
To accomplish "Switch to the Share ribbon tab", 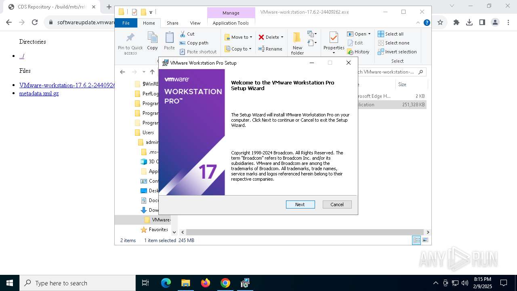I will (172, 23).
